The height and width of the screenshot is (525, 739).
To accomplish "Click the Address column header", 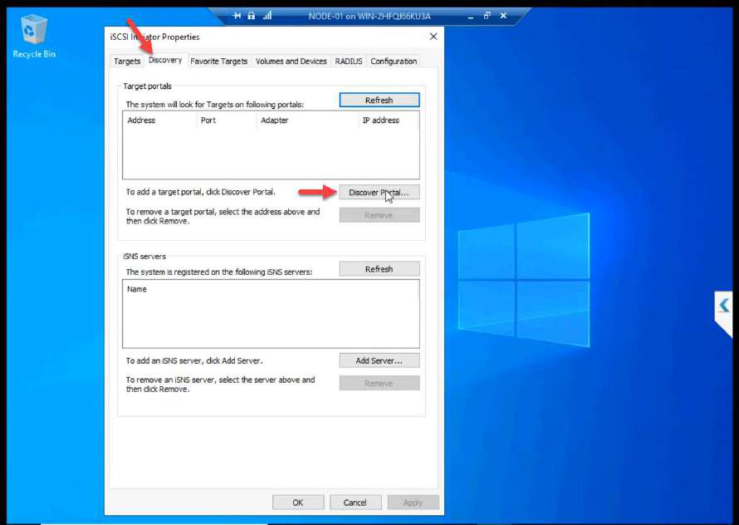I will click(159, 120).
